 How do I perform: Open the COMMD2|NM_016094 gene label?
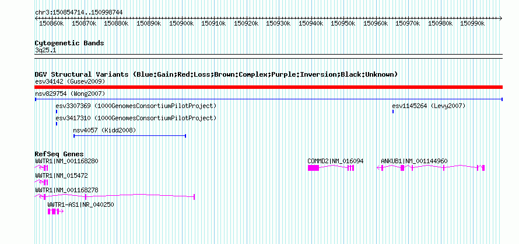pos(335,161)
